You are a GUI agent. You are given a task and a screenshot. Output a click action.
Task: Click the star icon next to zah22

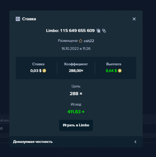pyautogui.click(x=80, y=41)
